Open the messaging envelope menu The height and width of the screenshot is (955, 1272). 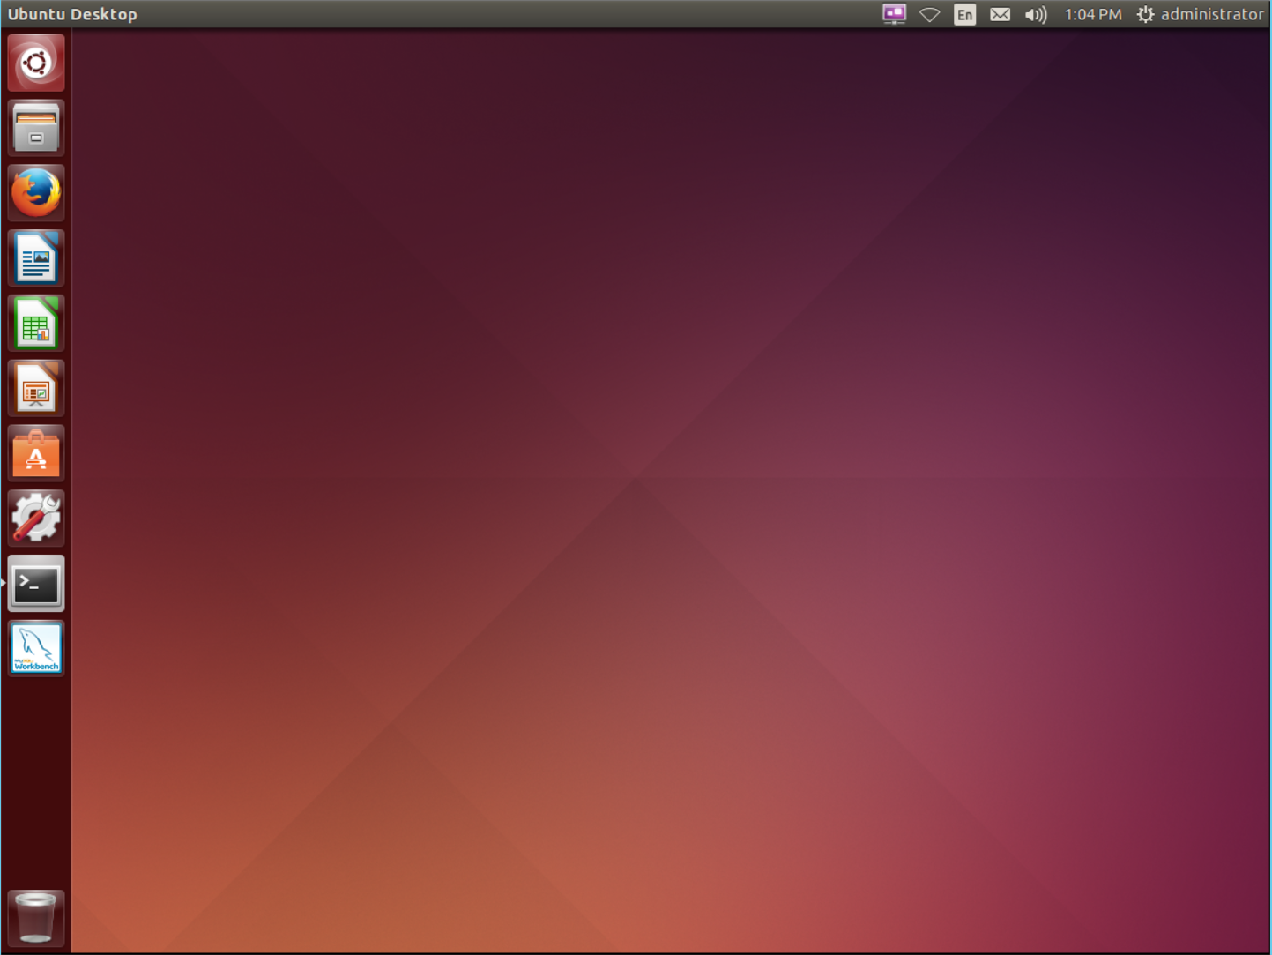(1000, 14)
